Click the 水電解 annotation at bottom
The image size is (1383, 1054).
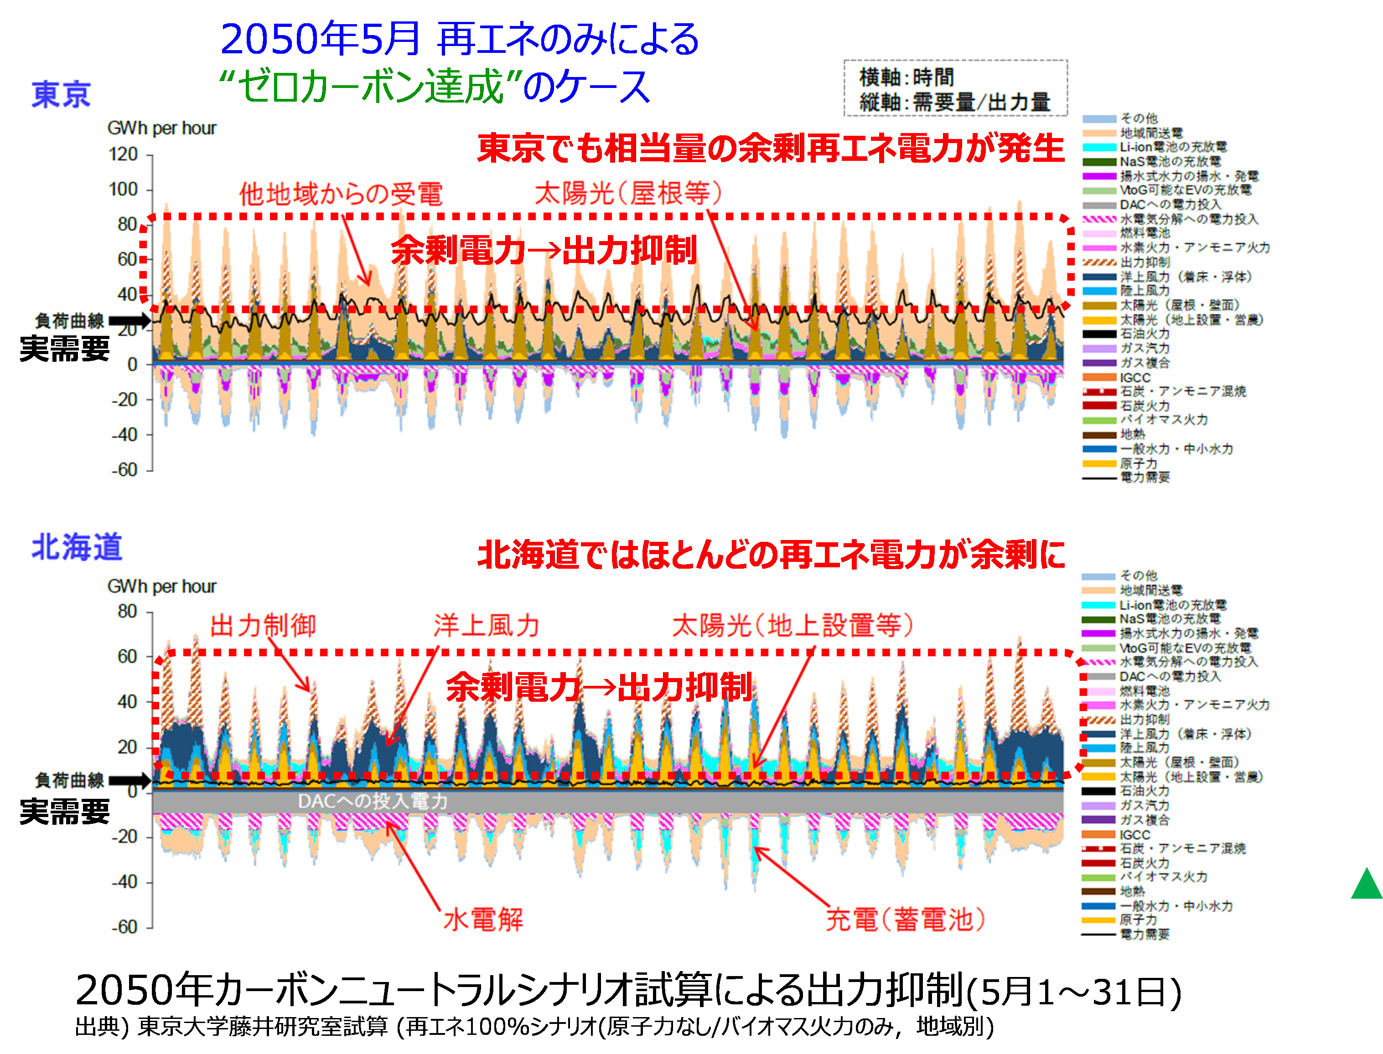[x=483, y=920]
